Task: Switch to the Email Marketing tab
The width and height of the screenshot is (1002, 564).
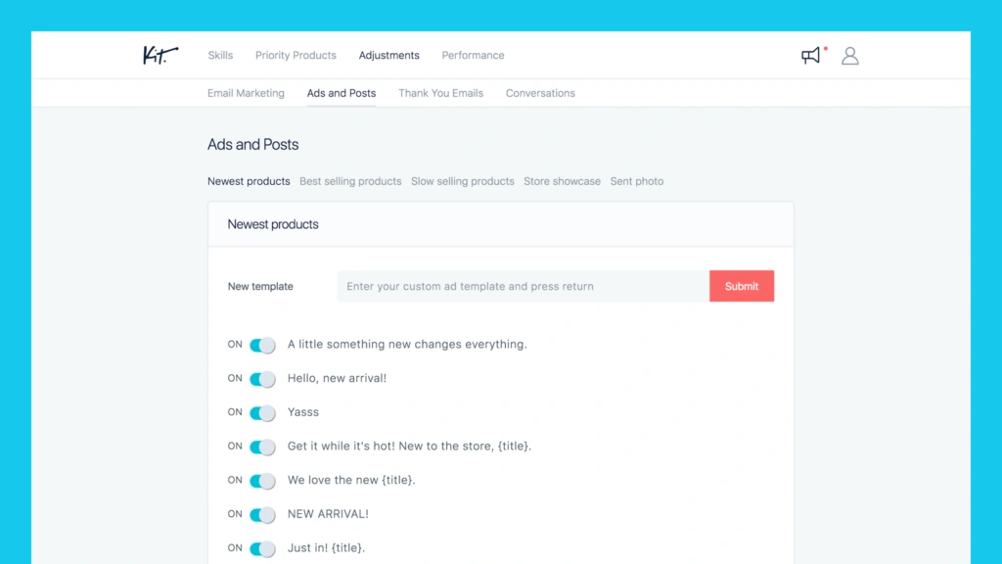Action: tap(246, 94)
